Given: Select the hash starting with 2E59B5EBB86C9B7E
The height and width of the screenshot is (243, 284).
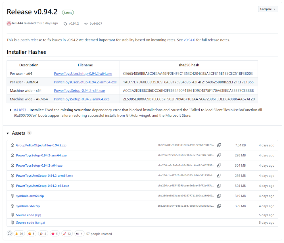Looking at the screenshot, I should coord(189,99).
